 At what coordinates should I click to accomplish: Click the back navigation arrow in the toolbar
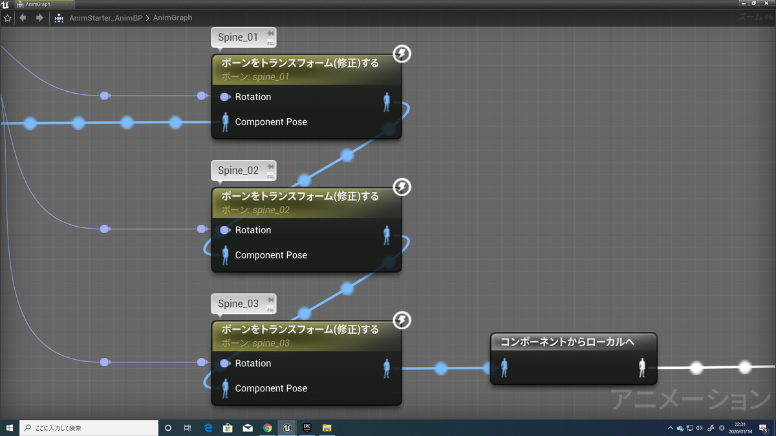(x=23, y=18)
